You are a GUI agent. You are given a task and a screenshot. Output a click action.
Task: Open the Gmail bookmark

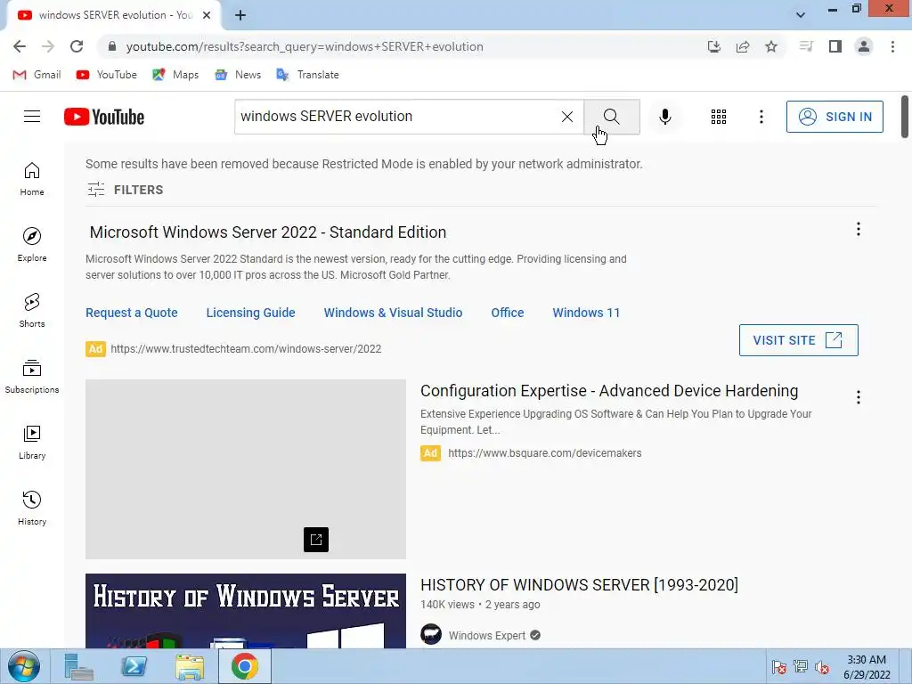(37, 75)
